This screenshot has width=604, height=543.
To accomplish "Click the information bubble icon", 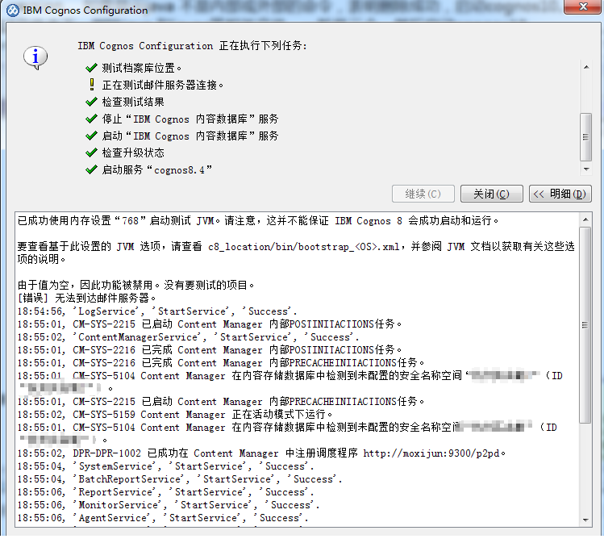I will click(35, 58).
